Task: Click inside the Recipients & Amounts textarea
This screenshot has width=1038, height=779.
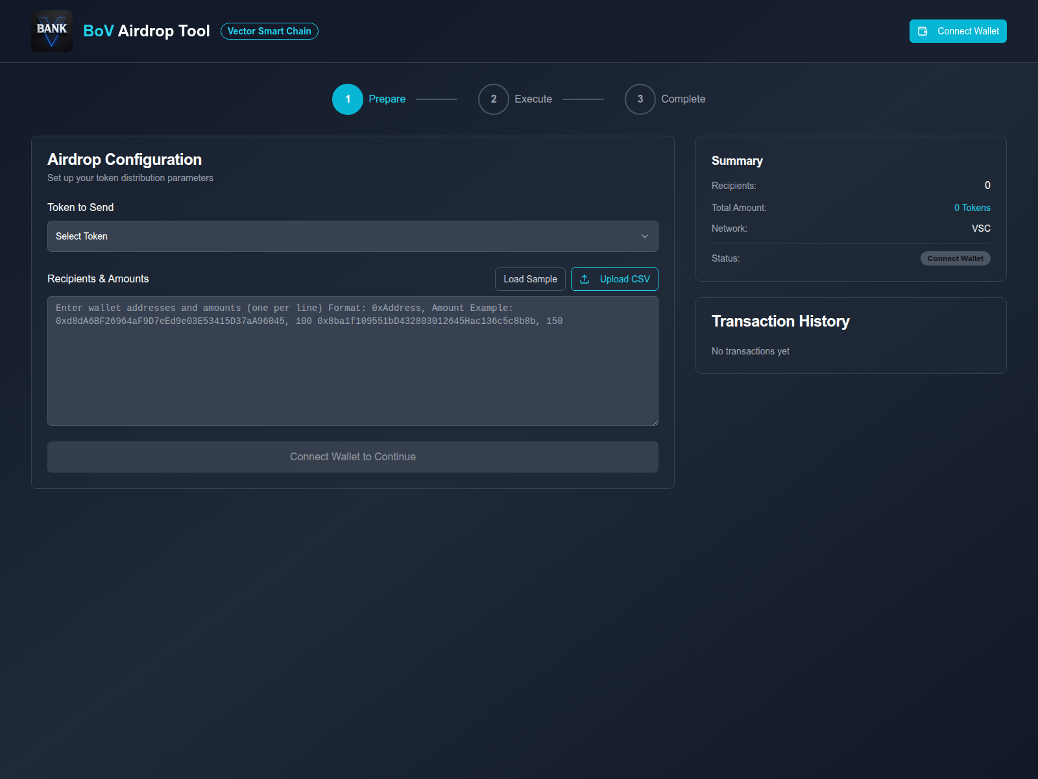Action: point(352,361)
